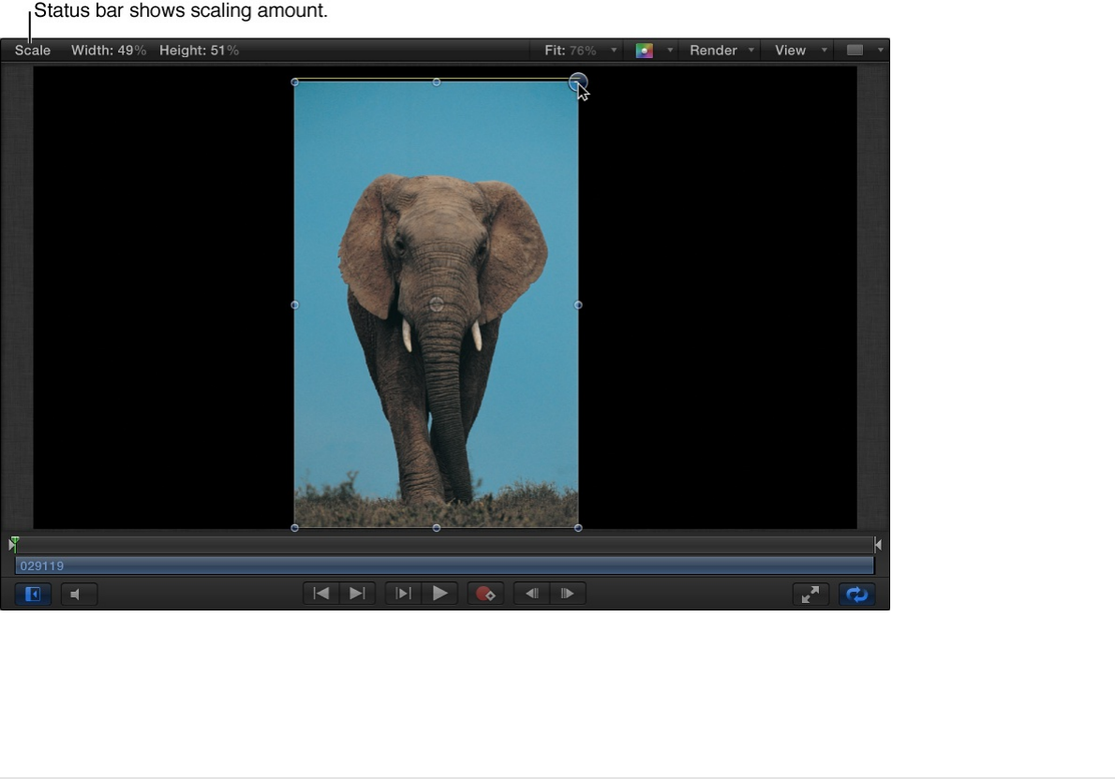Step to previous frame
The image size is (1115, 779).
click(x=531, y=594)
